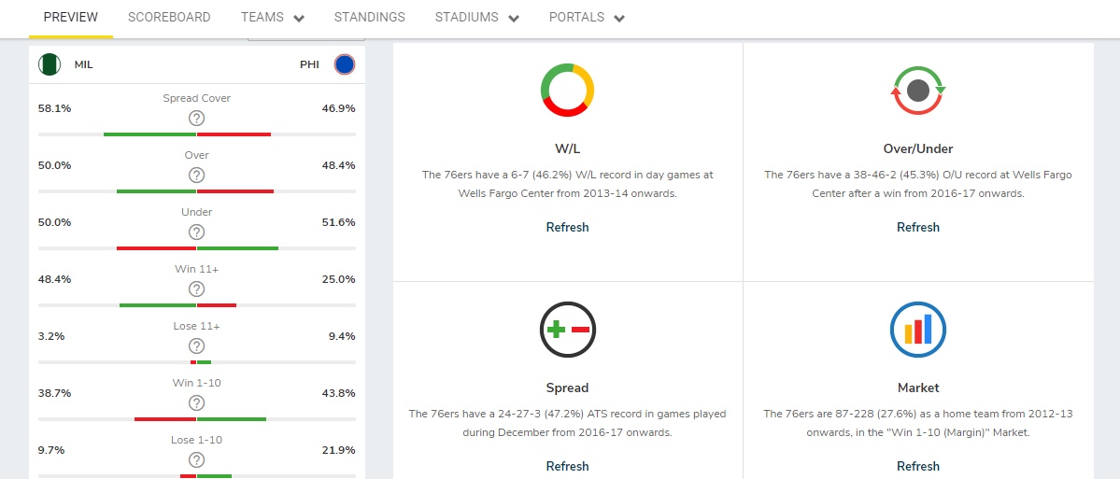The width and height of the screenshot is (1120, 479).
Task: Click the W/L donut chart icon
Action: tap(567, 91)
